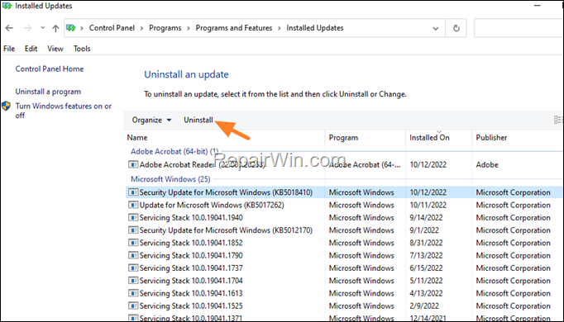Screen dimensions: 564x322
Task: Open chevron after Programs breadcrumb
Action: point(188,28)
